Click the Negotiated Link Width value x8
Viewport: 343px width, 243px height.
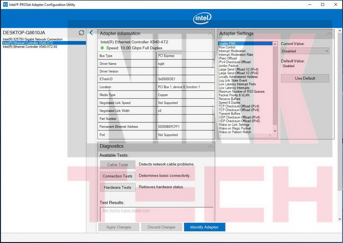coord(159,111)
